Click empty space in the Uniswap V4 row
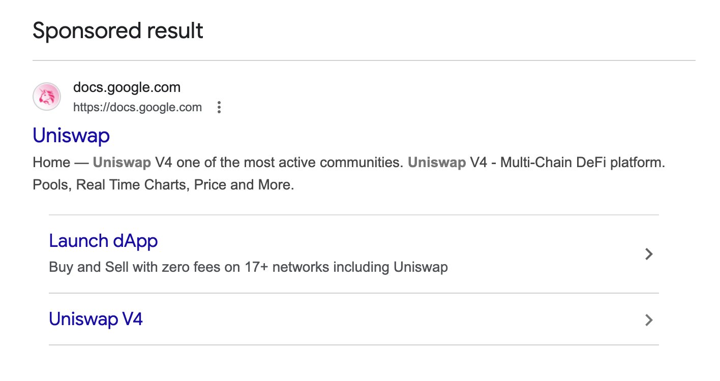This screenshot has width=720, height=381. [381, 320]
